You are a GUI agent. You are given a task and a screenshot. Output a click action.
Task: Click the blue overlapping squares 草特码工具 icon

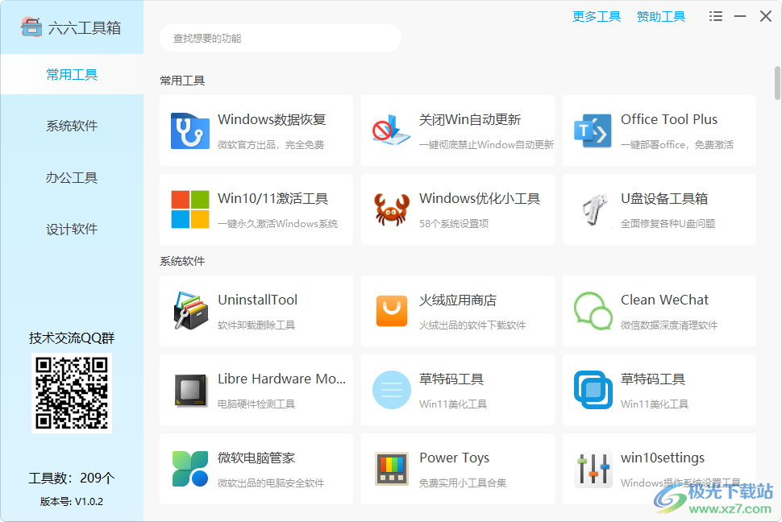(593, 390)
